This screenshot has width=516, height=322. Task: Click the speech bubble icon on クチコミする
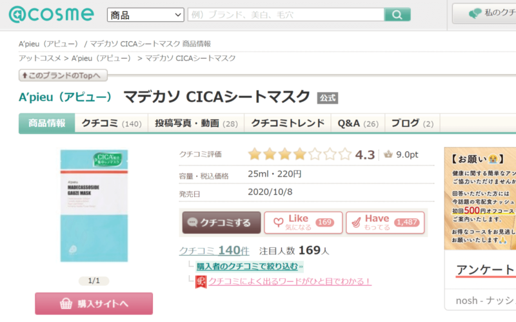pyautogui.click(x=192, y=222)
